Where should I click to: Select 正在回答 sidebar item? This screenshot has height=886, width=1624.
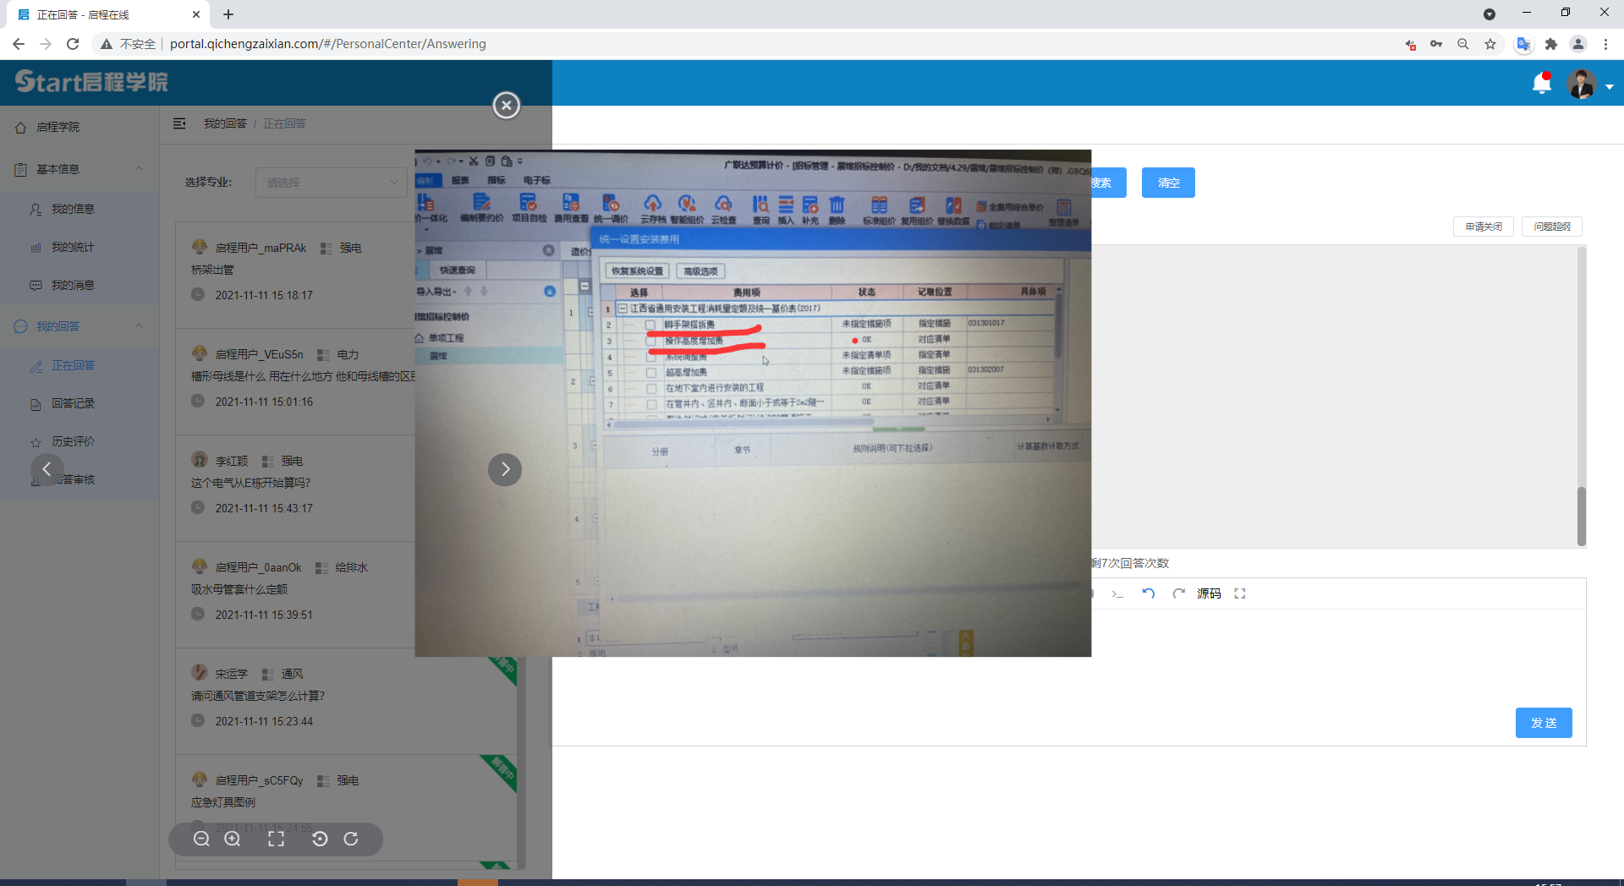[x=73, y=365]
